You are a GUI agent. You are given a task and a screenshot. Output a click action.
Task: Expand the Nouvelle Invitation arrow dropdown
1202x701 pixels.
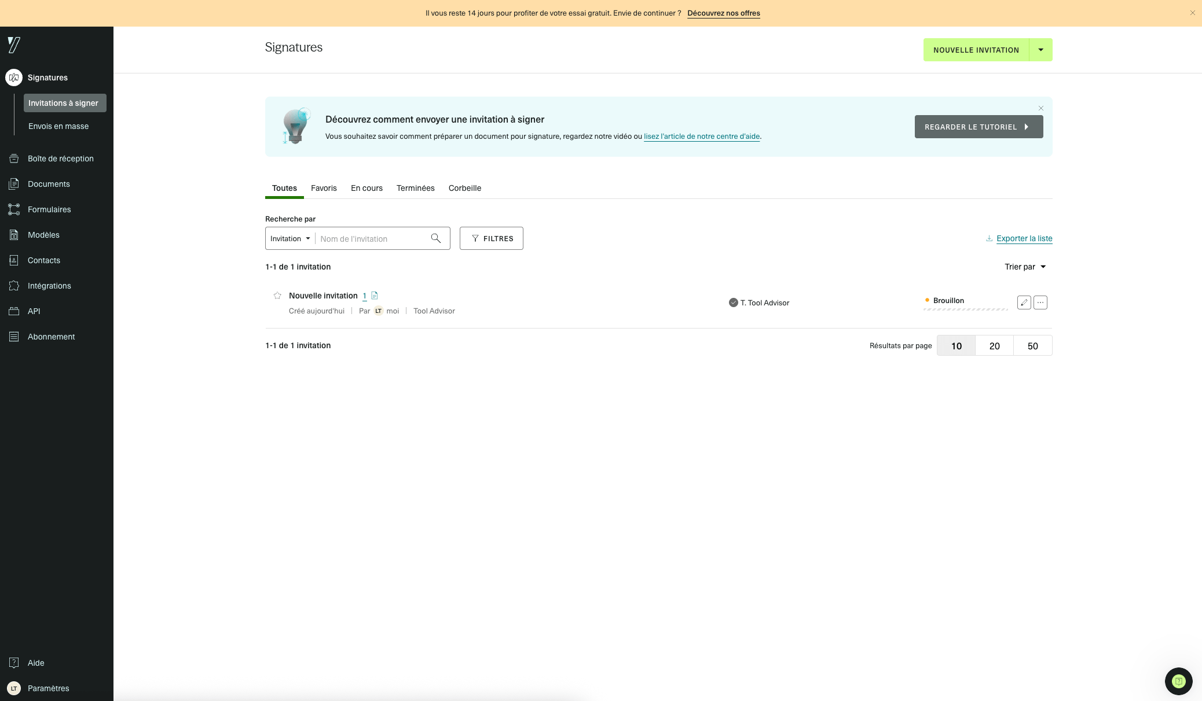pos(1040,50)
